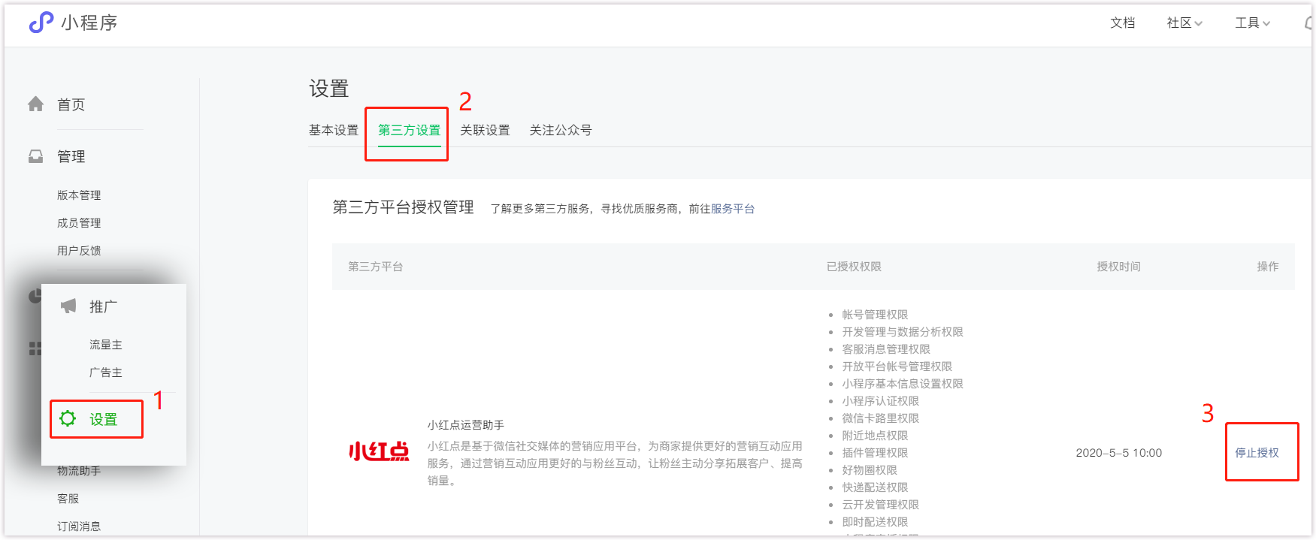Click the 管理 section label
This screenshot has width=1316, height=540.
tap(71, 156)
